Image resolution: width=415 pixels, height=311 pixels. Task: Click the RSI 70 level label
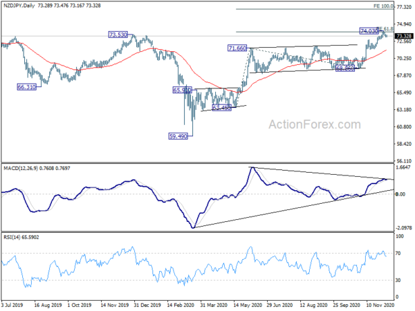[x=398, y=254]
